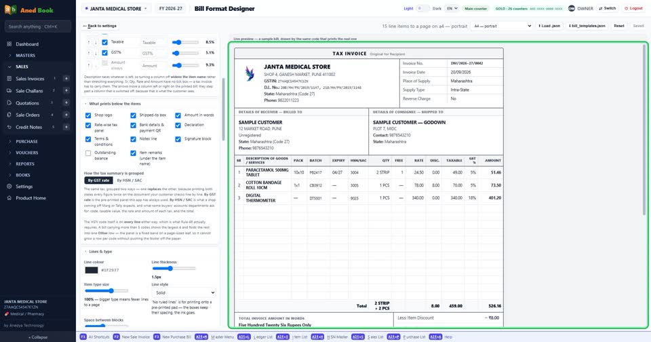Toggle Light/Dark theme switch

(x=422, y=8)
